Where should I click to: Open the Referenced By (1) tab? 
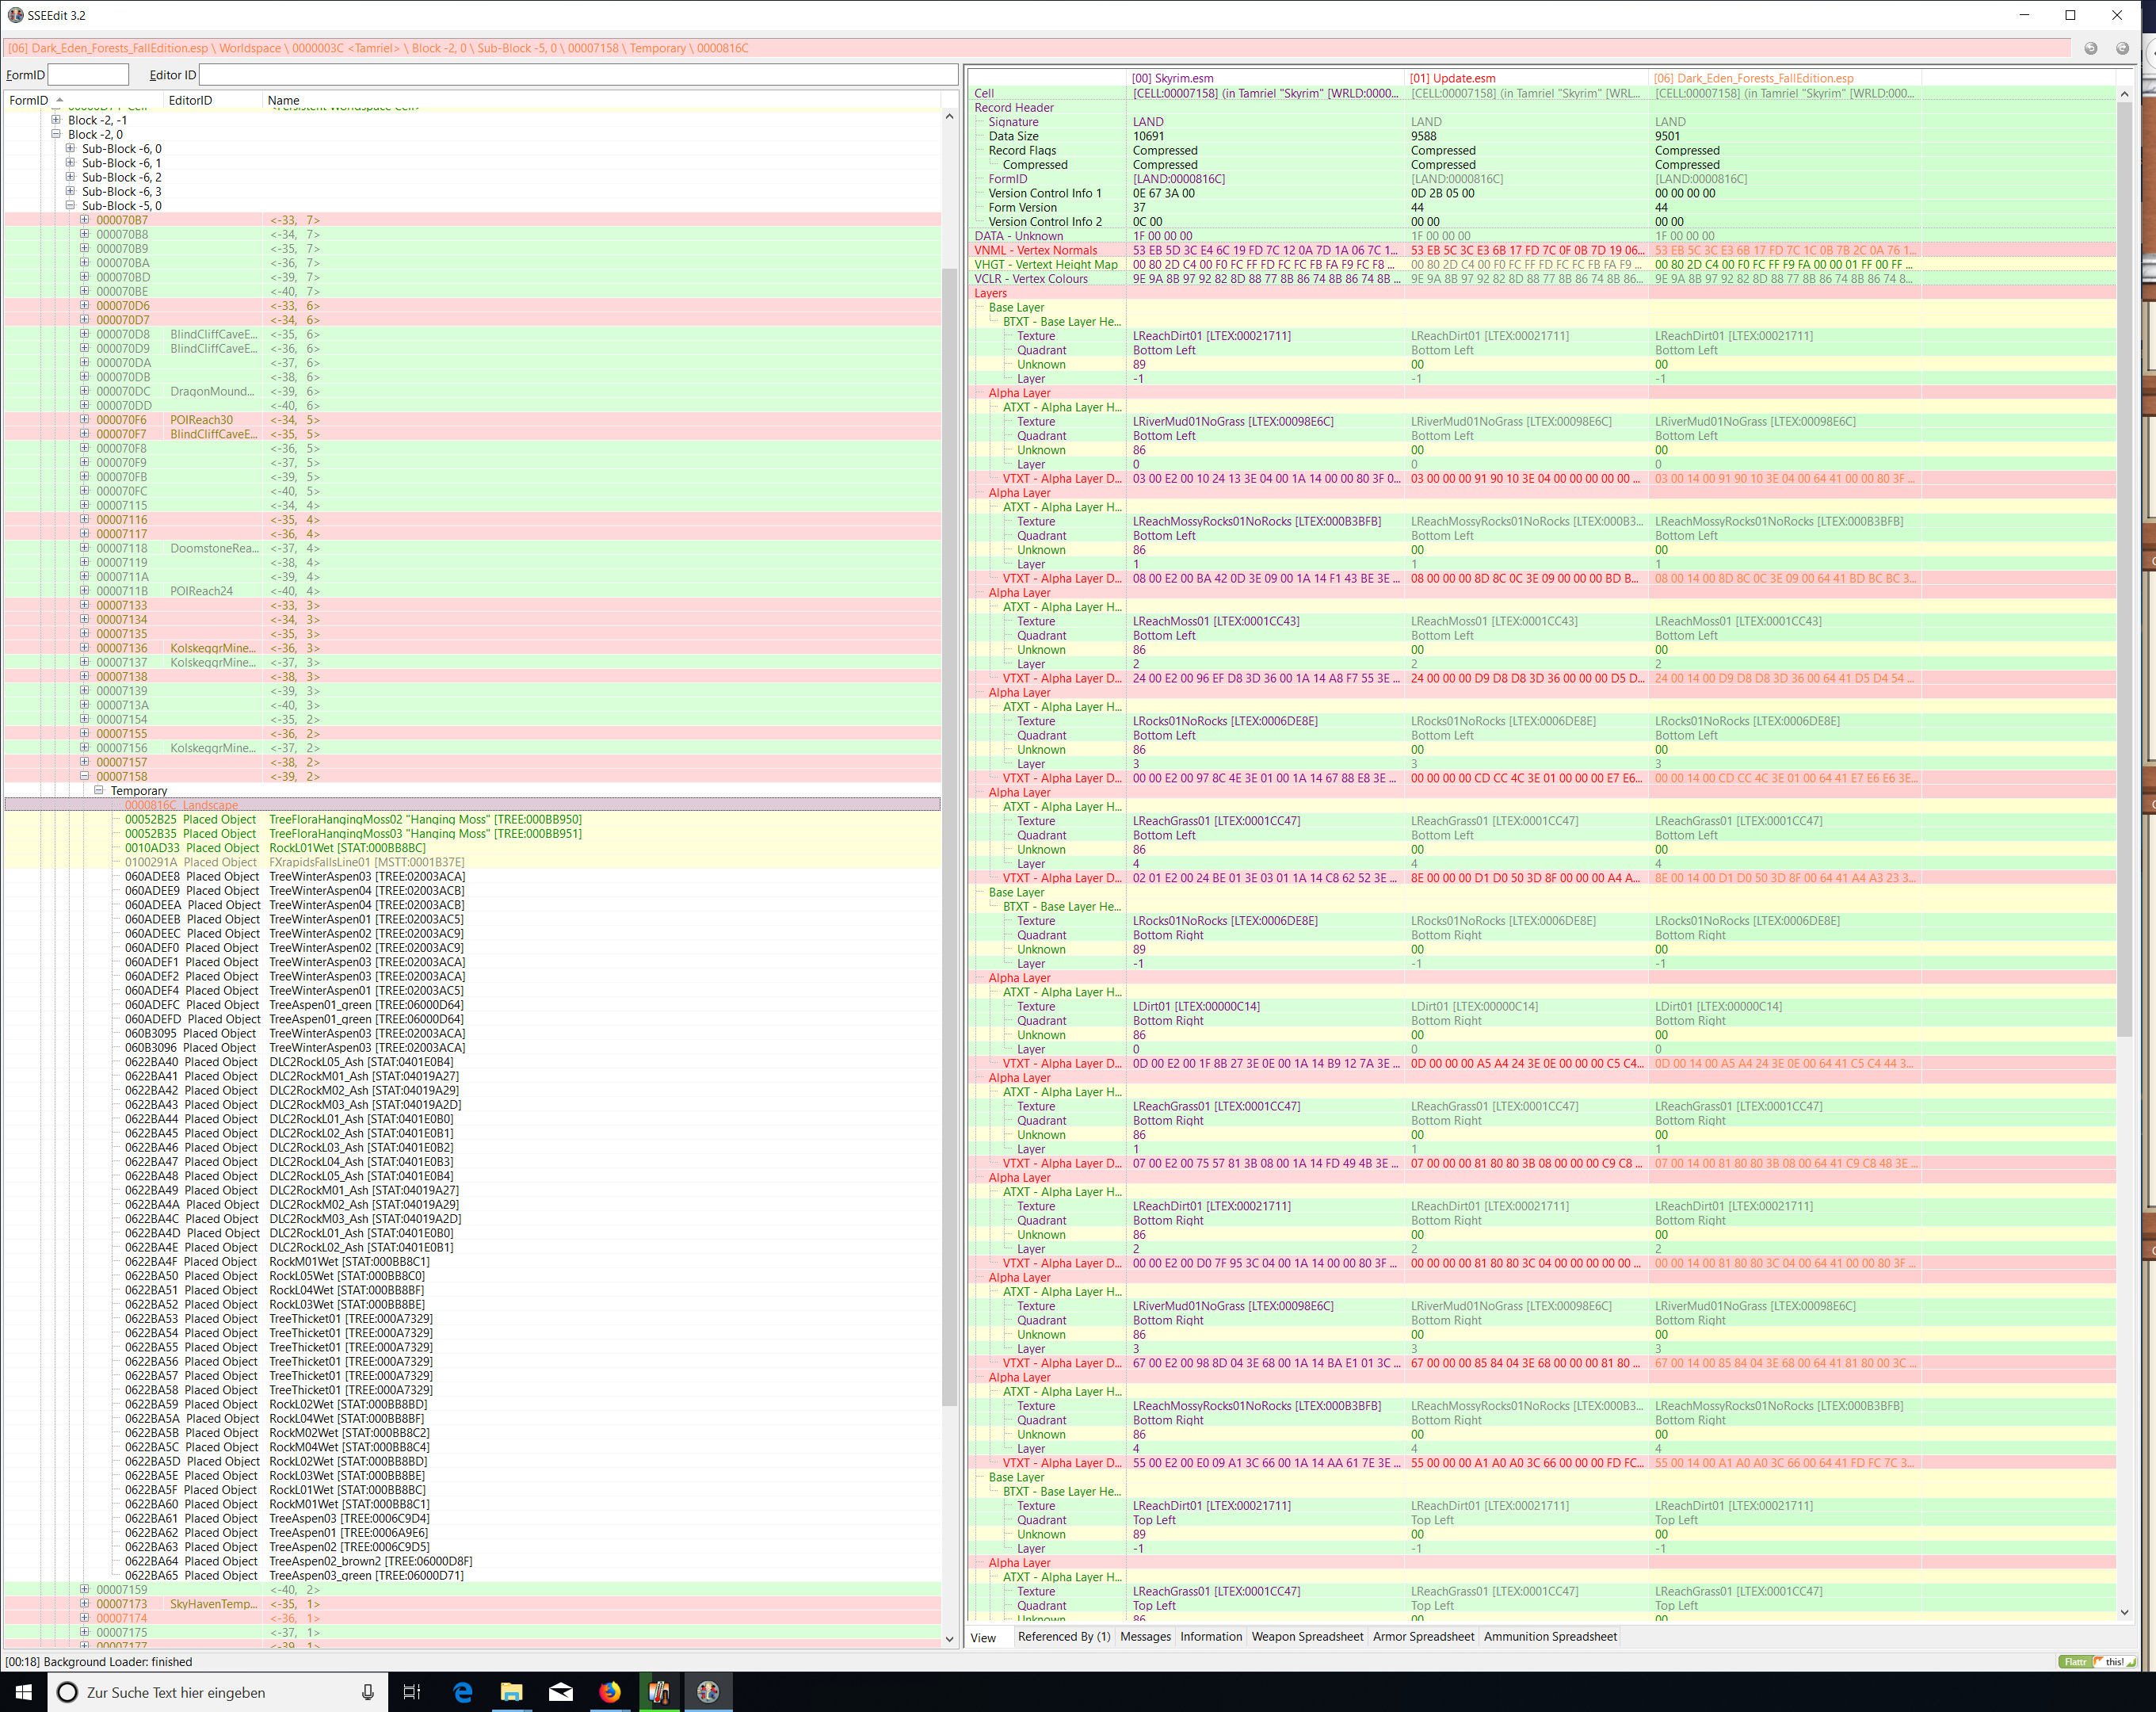(1063, 1637)
